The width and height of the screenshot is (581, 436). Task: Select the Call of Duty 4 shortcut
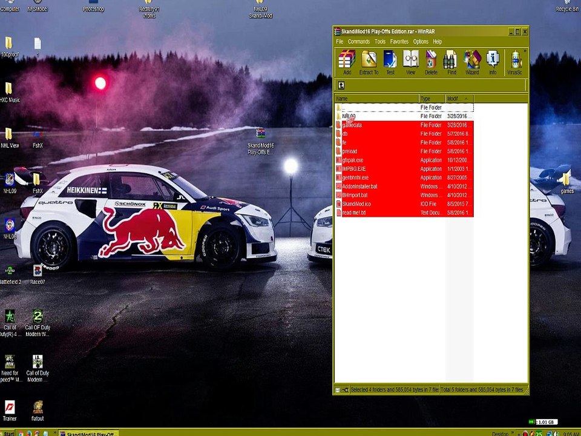(x=10, y=323)
